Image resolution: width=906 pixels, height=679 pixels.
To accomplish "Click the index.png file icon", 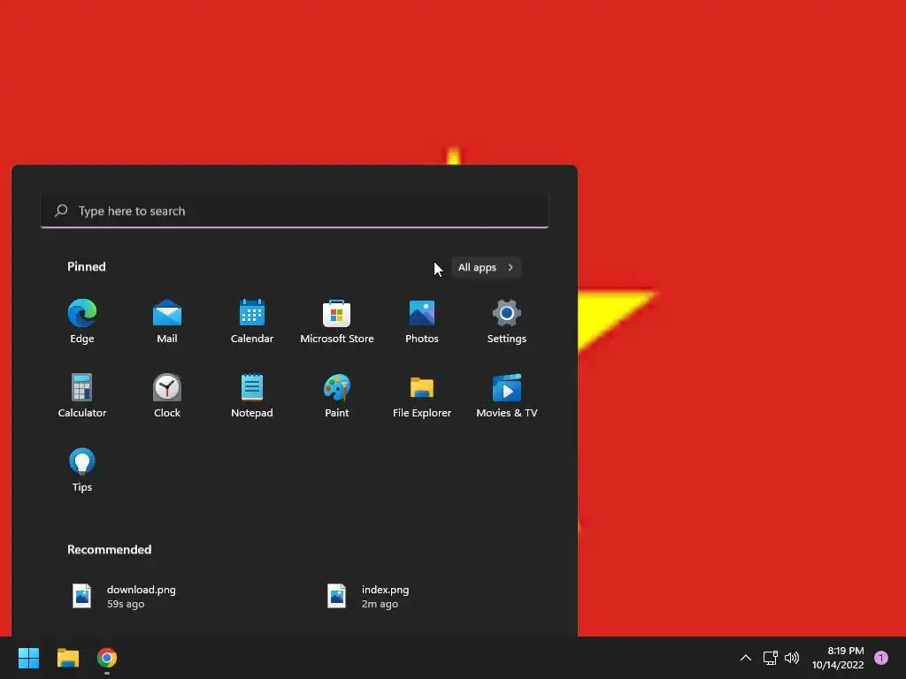I will coord(337,596).
